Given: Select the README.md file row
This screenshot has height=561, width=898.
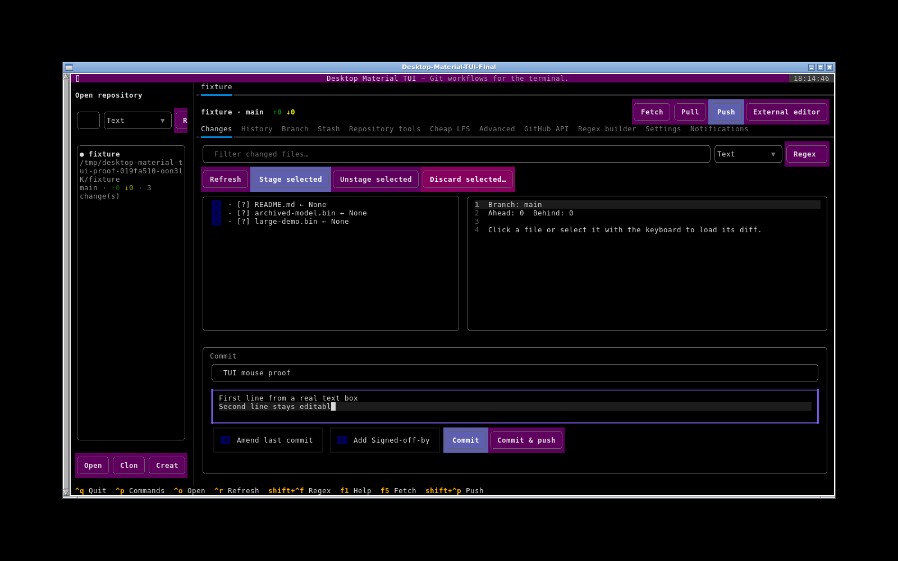Looking at the screenshot, I should (x=331, y=205).
